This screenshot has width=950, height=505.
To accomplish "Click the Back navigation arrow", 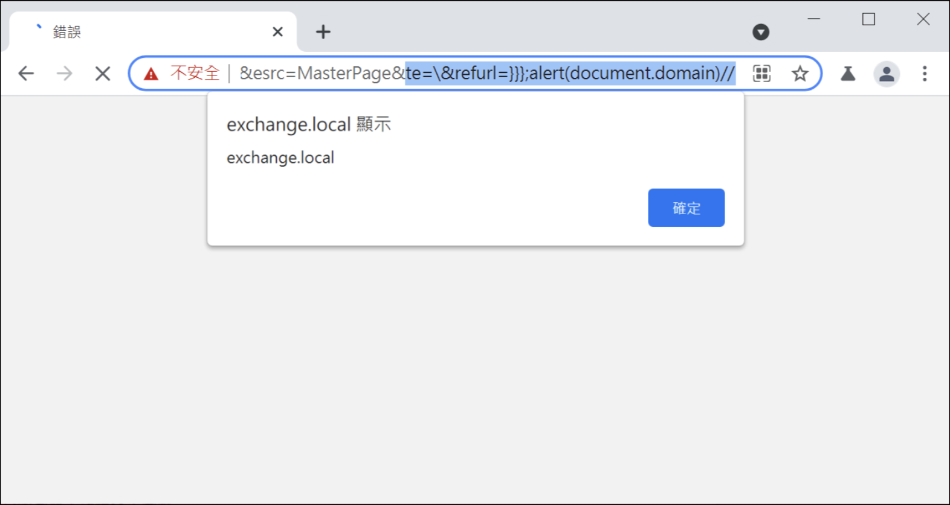I will click(26, 74).
